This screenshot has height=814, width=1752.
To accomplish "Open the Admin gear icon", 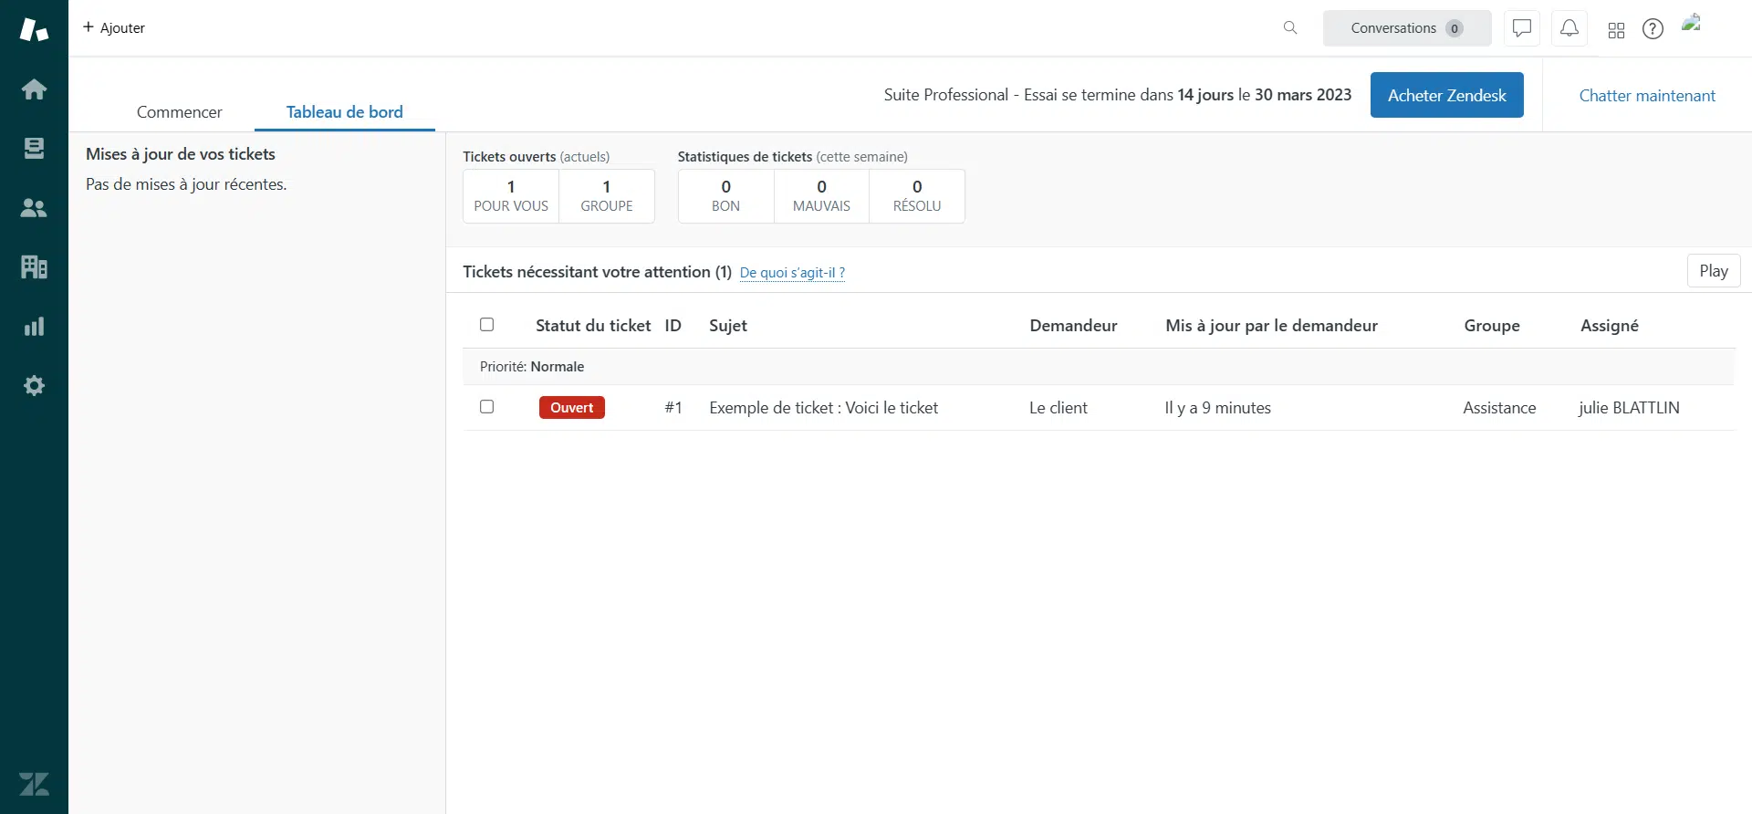I will (34, 386).
